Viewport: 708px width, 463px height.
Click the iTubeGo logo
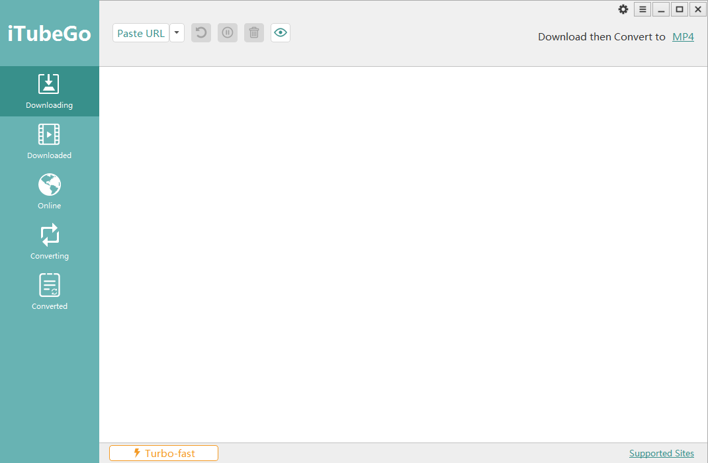click(x=49, y=33)
